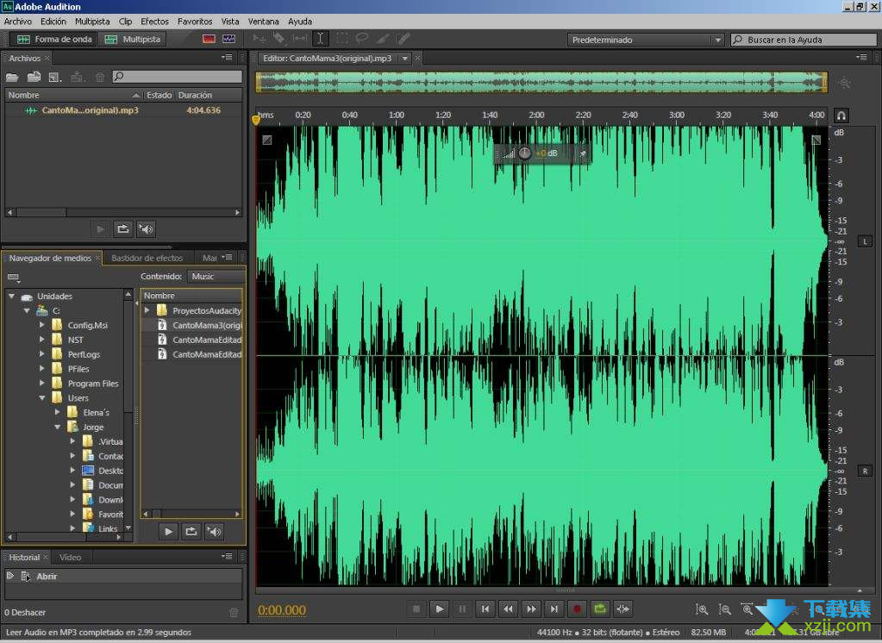Screen dimensions: 882x643
Task: Switch to Forma de onda view
Action: click(53, 40)
